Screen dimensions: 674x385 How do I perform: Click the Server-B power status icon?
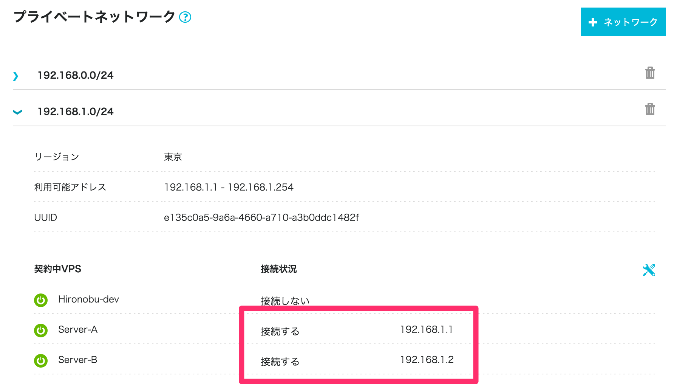tap(40, 360)
